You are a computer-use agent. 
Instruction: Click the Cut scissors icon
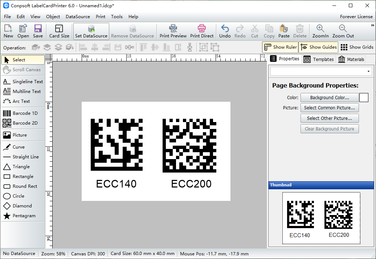click(x=255, y=31)
